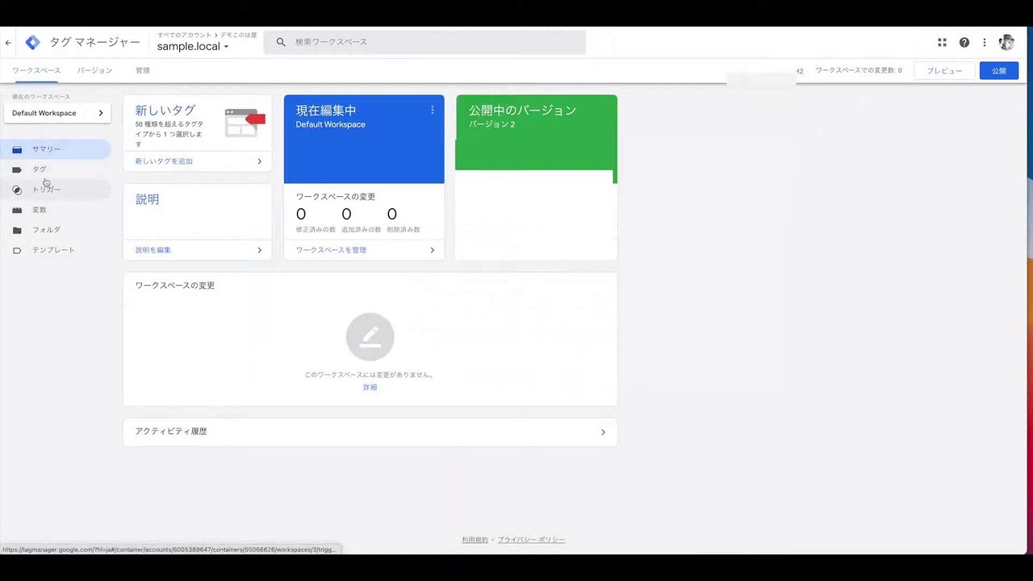Click the 新しいタグ card illustration
1033x581 pixels.
[245, 123]
